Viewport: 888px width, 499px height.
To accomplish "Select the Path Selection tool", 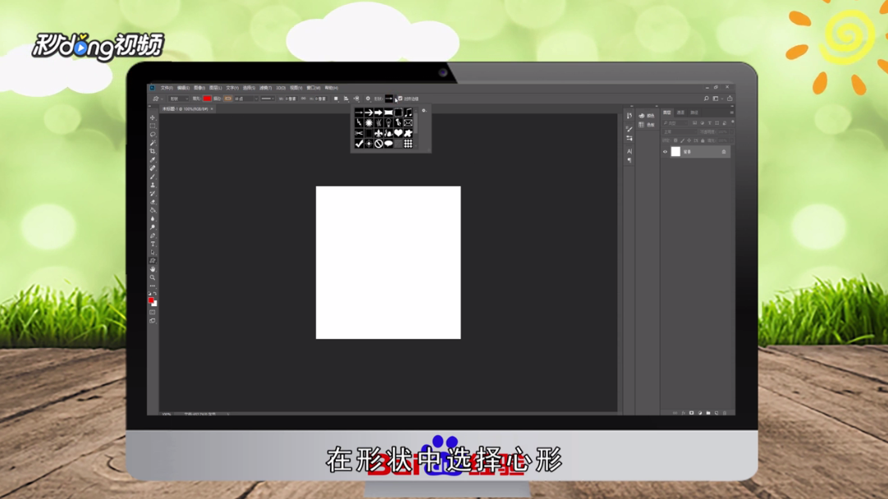I will click(153, 253).
